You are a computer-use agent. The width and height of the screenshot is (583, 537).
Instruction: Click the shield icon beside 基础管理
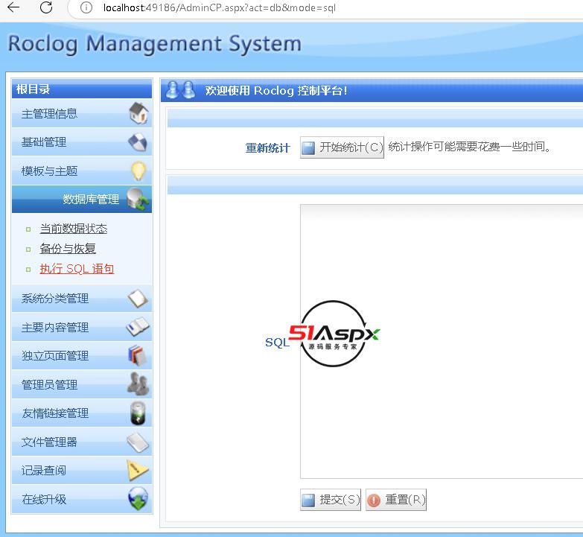point(138,142)
